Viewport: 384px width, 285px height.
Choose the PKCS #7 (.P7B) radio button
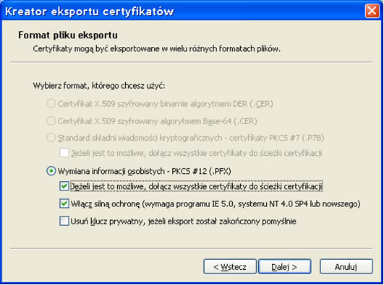(51, 138)
